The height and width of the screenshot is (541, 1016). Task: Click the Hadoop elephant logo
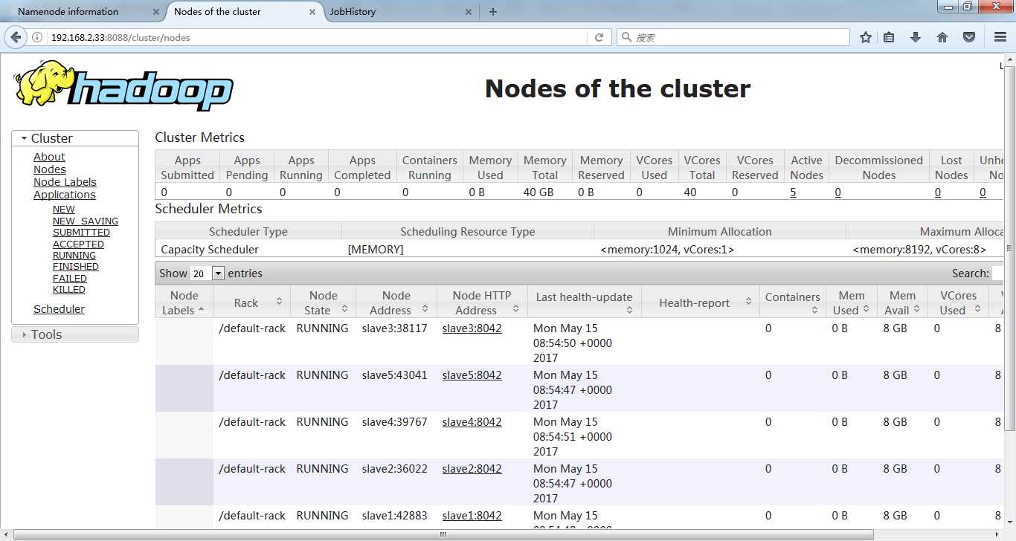[x=123, y=86]
